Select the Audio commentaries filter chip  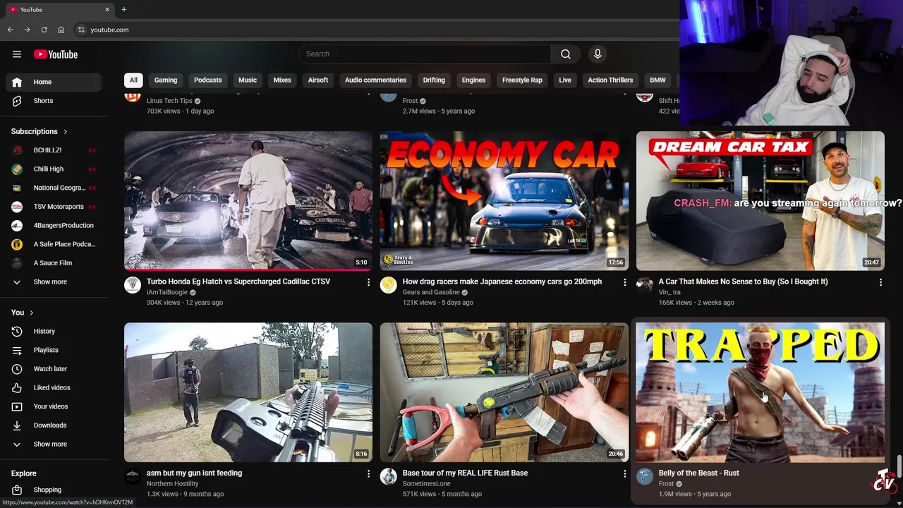tap(375, 80)
